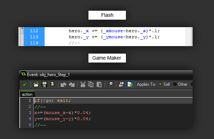Viewport: 214px width, 139px height.
Task: Click the comment on Game Maker line 2
Action: pos(40,106)
